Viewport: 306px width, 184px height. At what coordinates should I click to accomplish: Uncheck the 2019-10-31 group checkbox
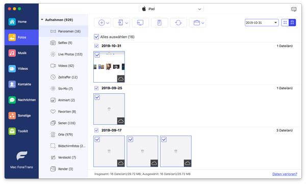pyautogui.click(x=96, y=46)
